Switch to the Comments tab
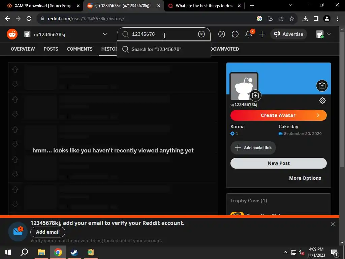The height and width of the screenshot is (259, 345). 80,49
